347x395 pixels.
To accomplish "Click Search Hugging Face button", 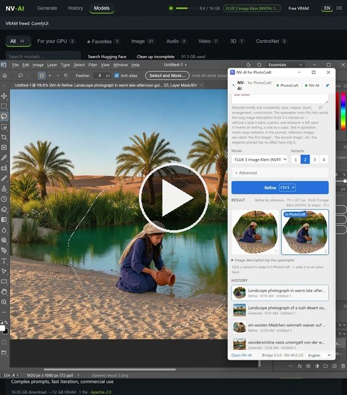I will point(107,56).
